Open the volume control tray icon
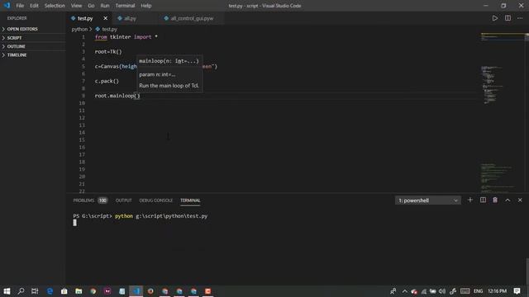Image resolution: width=529 pixels, height=297 pixels. (442, 291)
